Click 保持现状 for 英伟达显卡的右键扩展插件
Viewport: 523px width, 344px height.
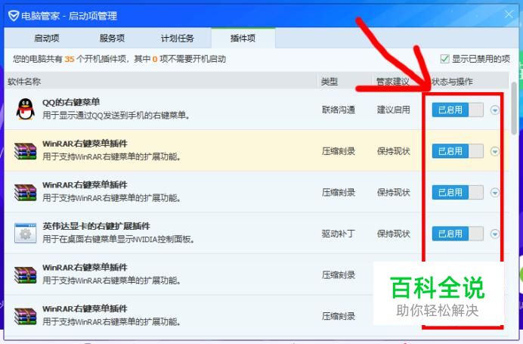[x=393, y=234]
